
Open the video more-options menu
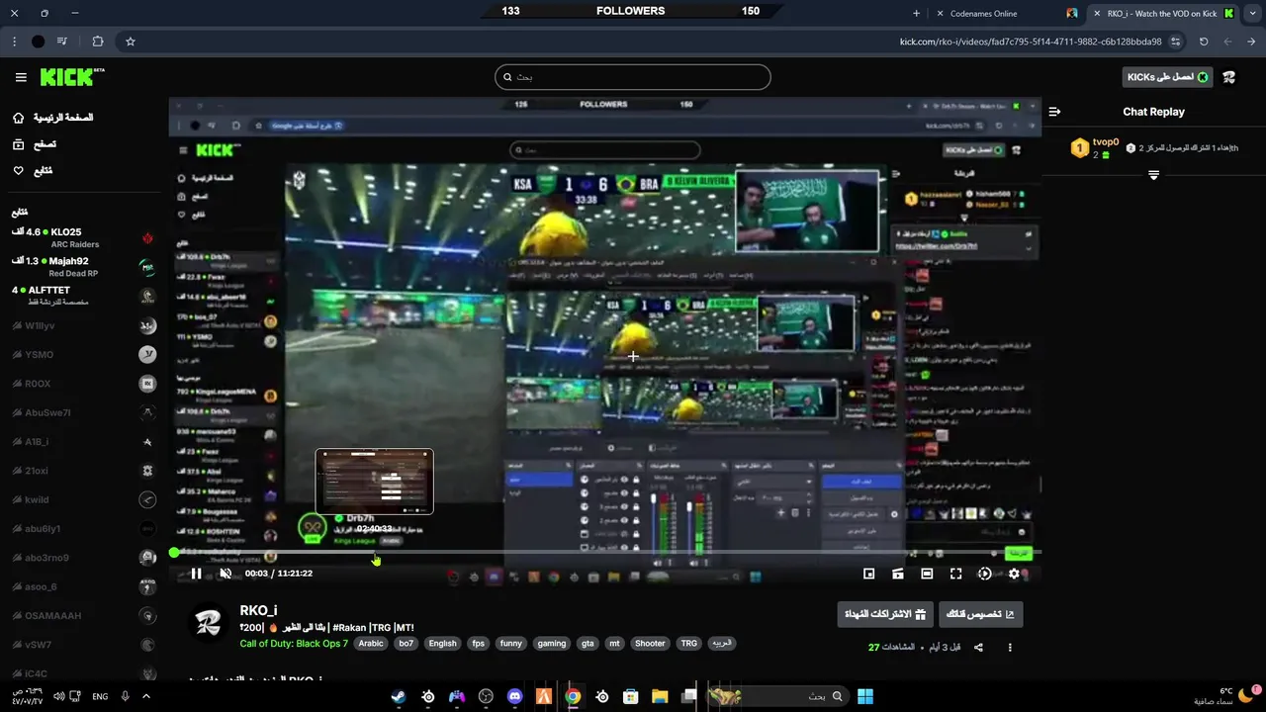tap(1010, 648)
